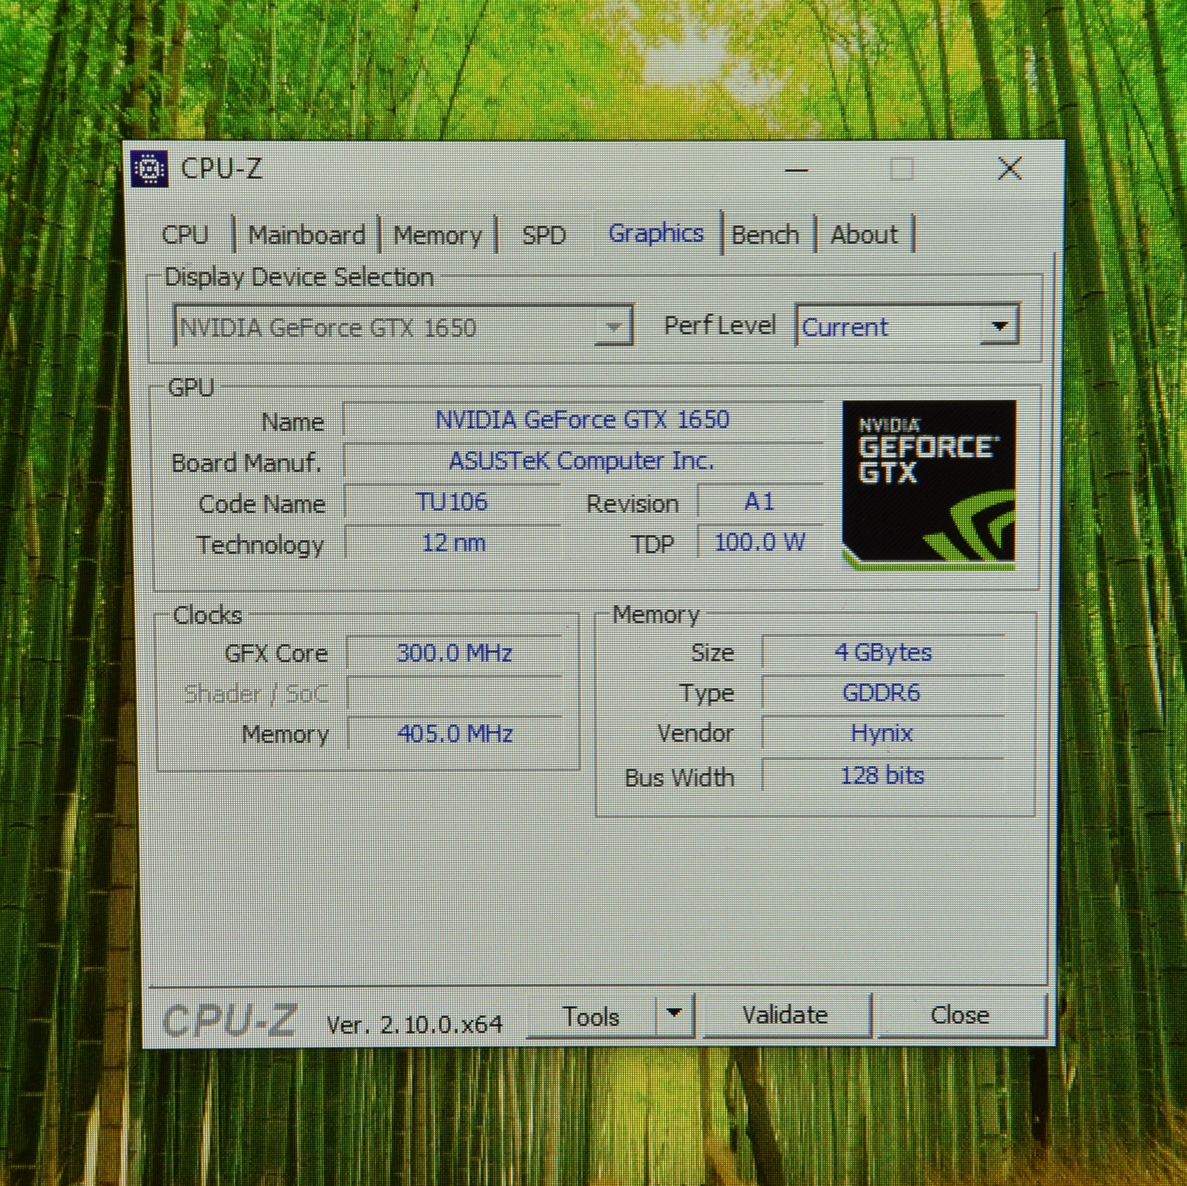Click the 300.0 MHz GFX Core value
The image size is (1187, 1186).
pyautogui.click(x=455, y=652)
